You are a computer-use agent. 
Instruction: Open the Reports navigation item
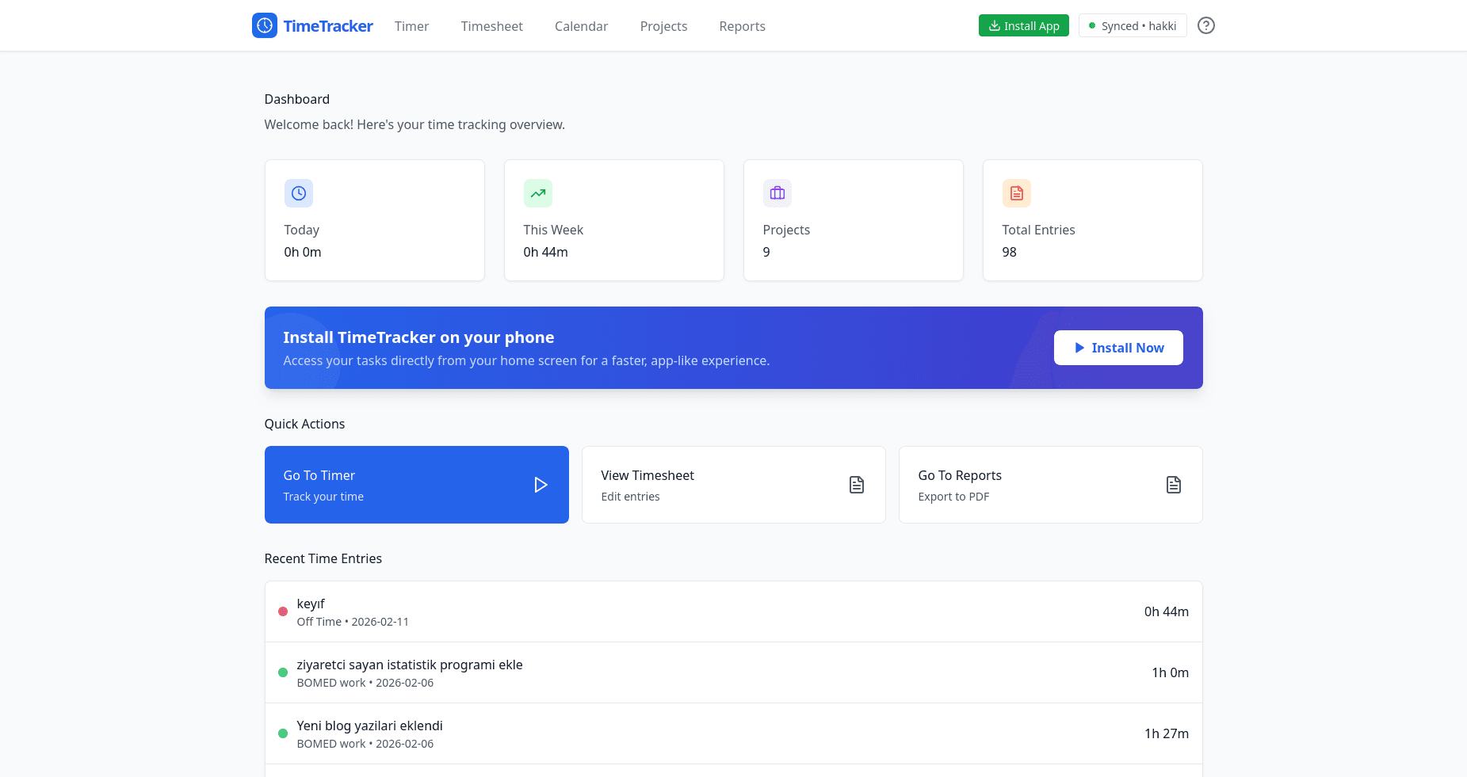click(742, 26)
